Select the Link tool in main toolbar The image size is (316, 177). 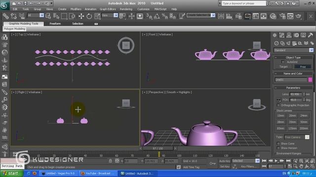5,16
